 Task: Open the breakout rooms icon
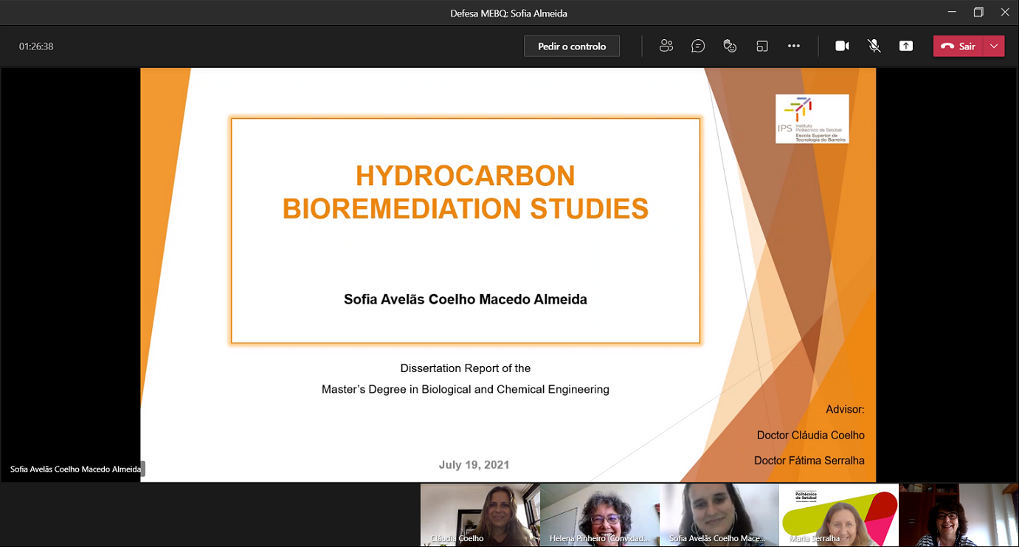(x=762, y=46)
